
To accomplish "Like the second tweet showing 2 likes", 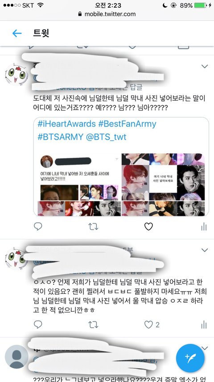I will pyautogui.click(x=152, y=325).
